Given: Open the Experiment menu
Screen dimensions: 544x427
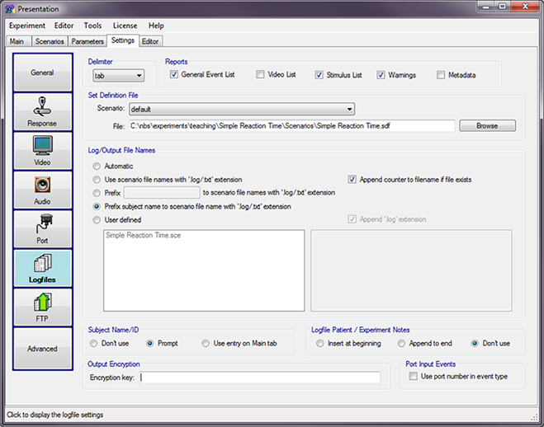Looking at the screenshot, I should pos(27,26).
